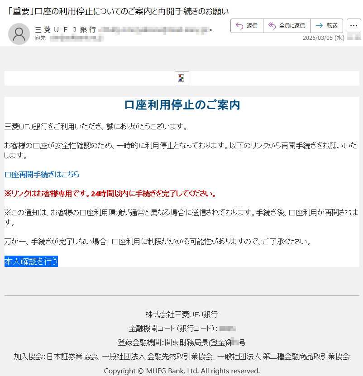Click sender name 三菱UFJ銀行
Image resolution: width=363 pixels, height=376 pixels.
66,30
